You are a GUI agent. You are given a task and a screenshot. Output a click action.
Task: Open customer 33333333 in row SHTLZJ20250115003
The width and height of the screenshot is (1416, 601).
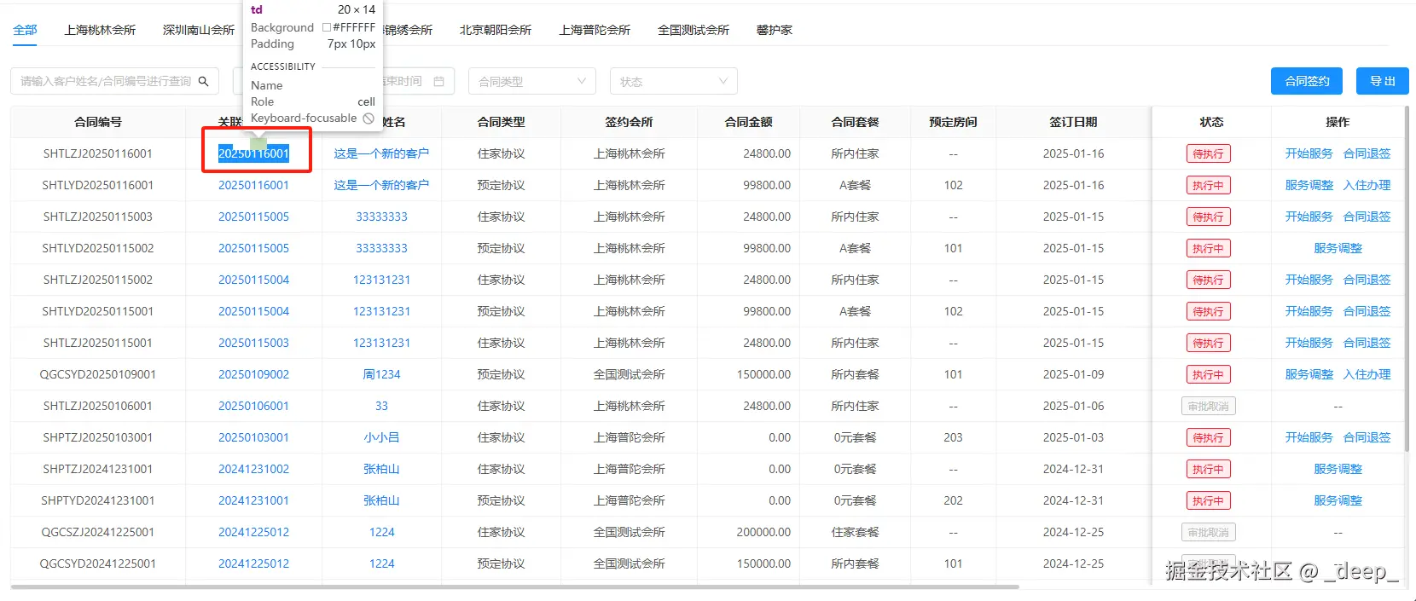[381, 217]
